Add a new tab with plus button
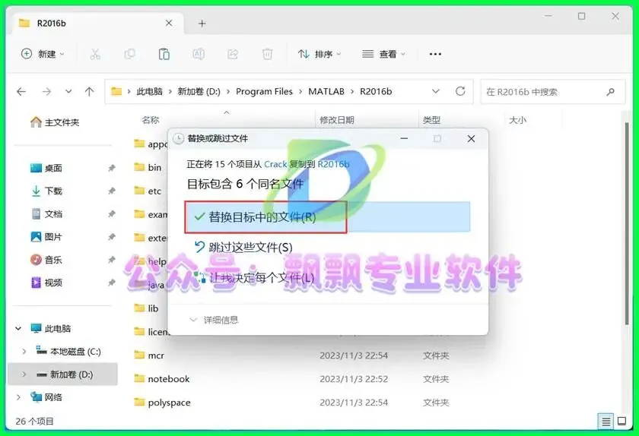Viewport: 639px width, 436px height. (x=202, y=24)
